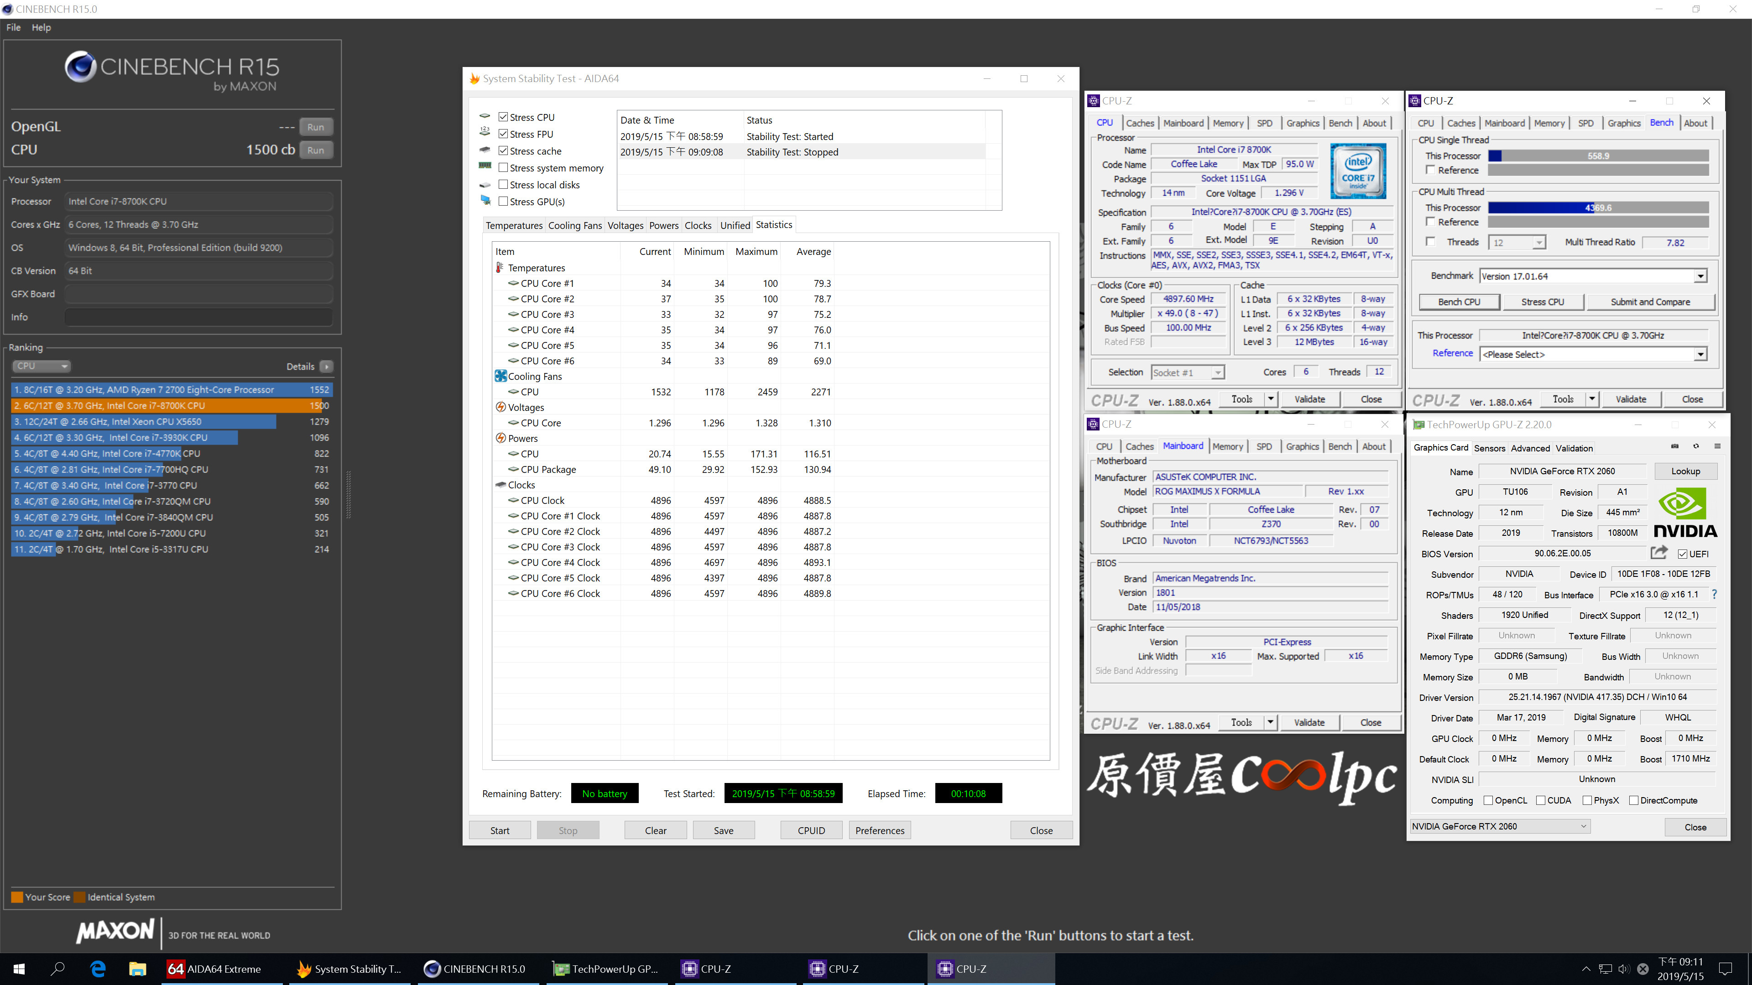Open the GPU selector NVIDIA GeForce RTX 2060 dropdown
The width and height of the screenshot is (1752, 985).
pos(1500,827)
